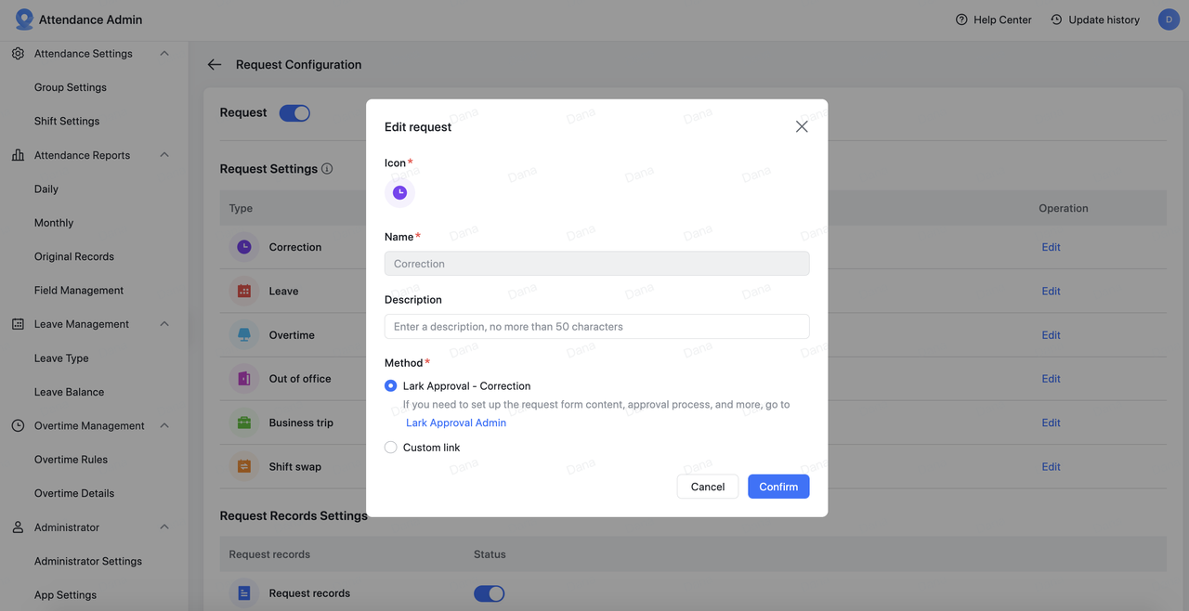Viewport: 1189px width, 611px height.
Task: Click the Business trip briefcase icon
Action: coord(244,422)
